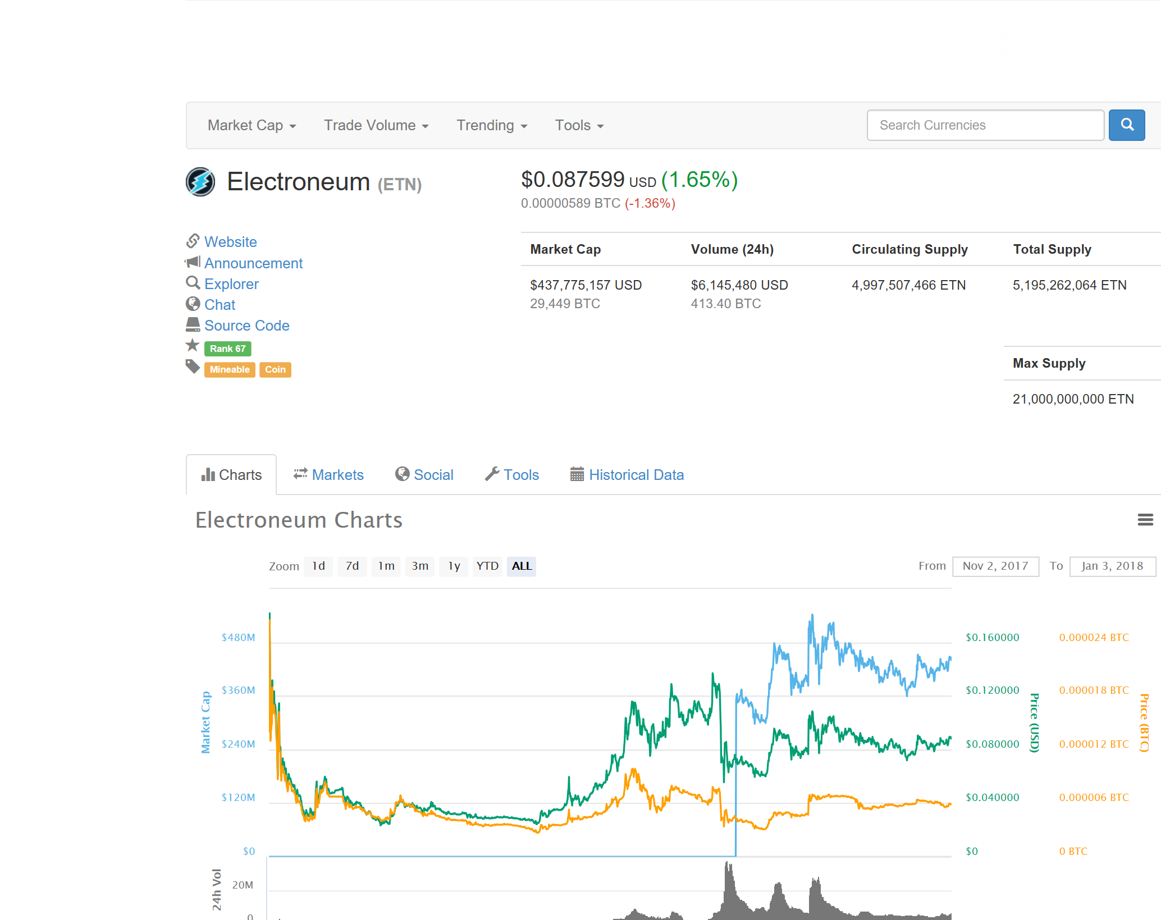This screenshot has width=1161, height=920.
Task: Click the From date field
Action: click(995, 566)
